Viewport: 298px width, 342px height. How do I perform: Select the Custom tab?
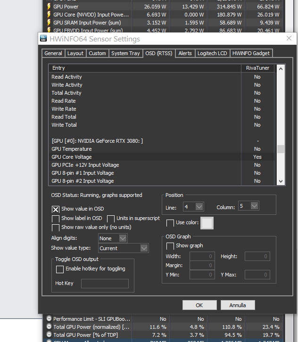[97, 53]
